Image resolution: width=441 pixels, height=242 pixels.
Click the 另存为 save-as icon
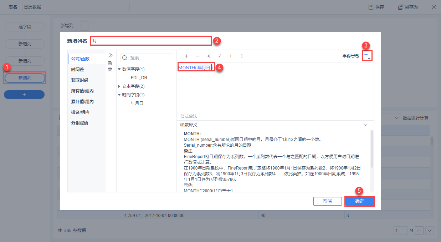coord(401,7)
